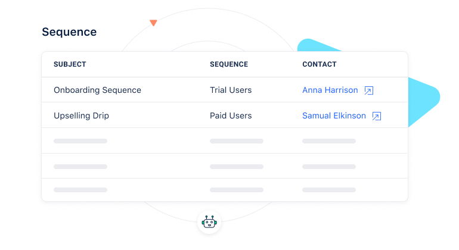Click the Trial Users sequence cell
This screenshot has height=250, width=459.
pyautogui.click(x=231, y=90)
